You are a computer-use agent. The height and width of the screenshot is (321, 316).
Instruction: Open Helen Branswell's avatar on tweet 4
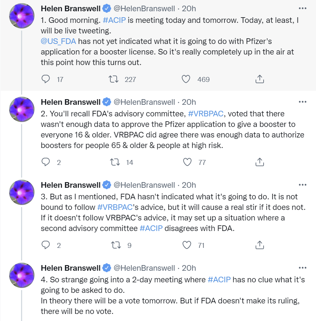pyautogui.click(x=22, y=275)
